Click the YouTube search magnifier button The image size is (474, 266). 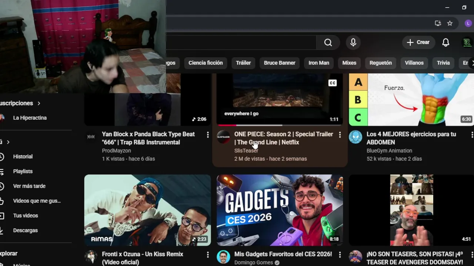(328, 42)
